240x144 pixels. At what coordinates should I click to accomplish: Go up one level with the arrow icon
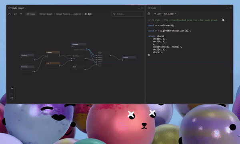pos(21,14)
